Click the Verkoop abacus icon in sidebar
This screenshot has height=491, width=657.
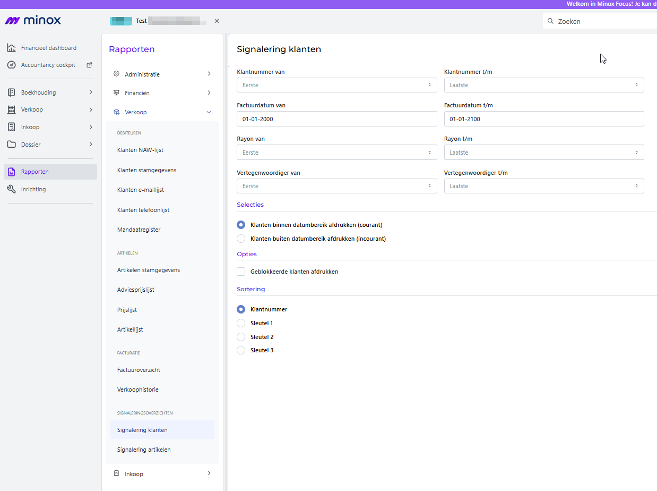coord(11,109)
